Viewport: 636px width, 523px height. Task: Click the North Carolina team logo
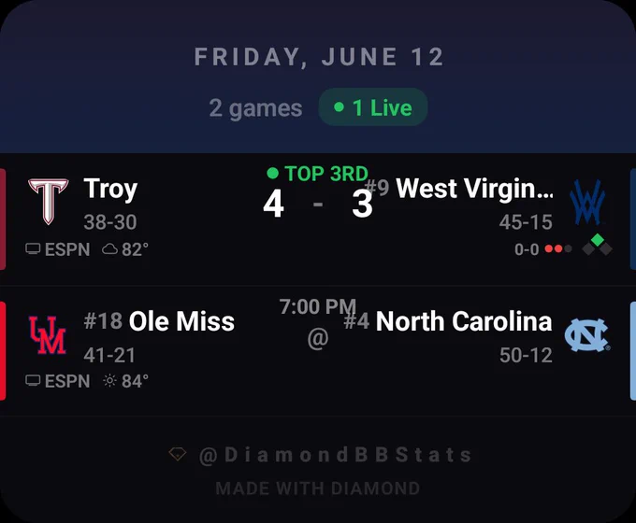coord(587,335)
